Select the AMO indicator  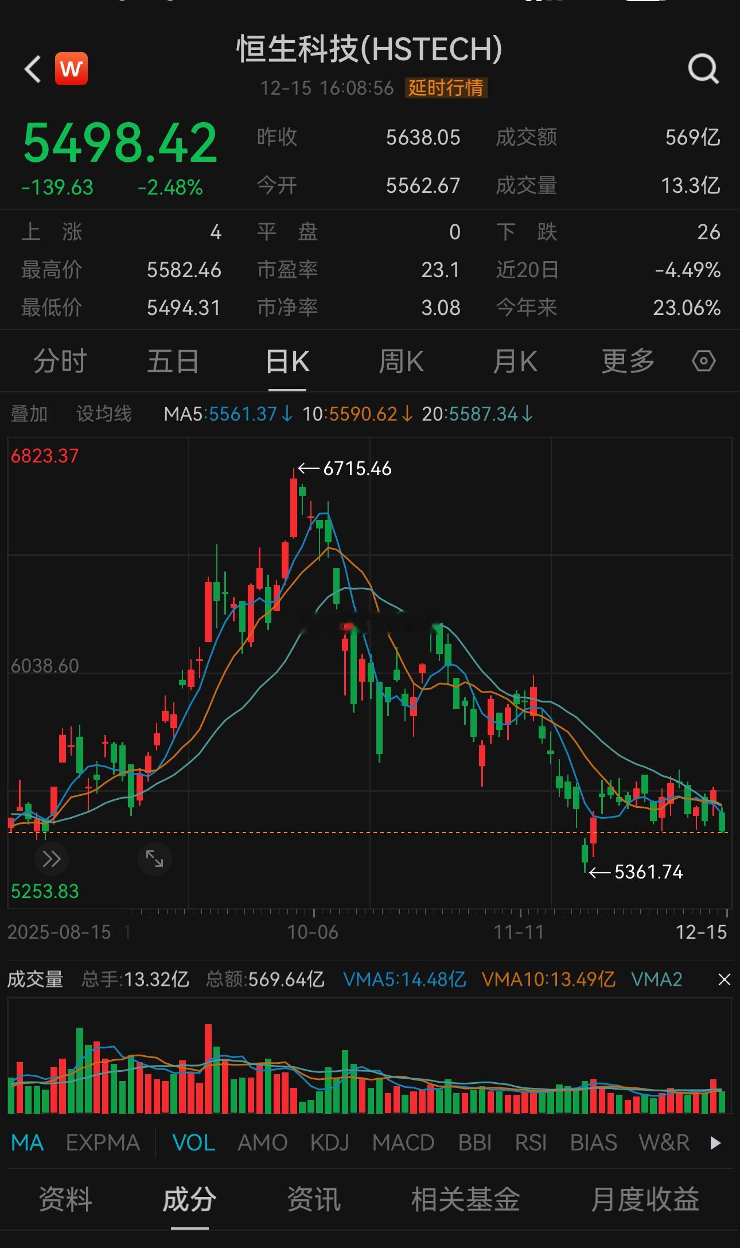(x=263, y=1142)
